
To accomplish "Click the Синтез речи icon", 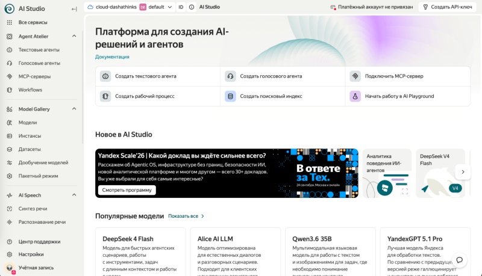I will pyautogui.click(x=10, y=209).
